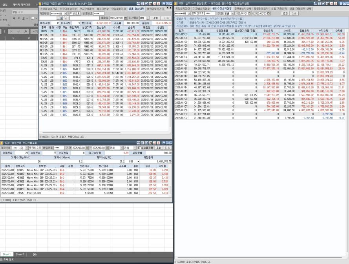Screen dimensions: 349x264
Task: Select the Sheet2 tab in Excel
Action: click(20, 255)
